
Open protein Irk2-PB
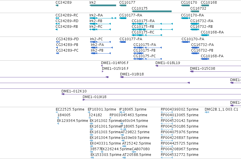point(97,50)
